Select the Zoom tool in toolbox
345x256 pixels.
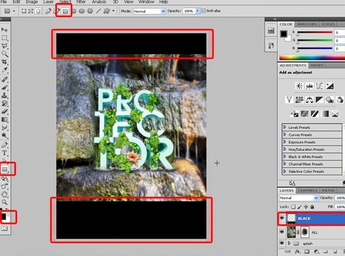pos(5,202)
